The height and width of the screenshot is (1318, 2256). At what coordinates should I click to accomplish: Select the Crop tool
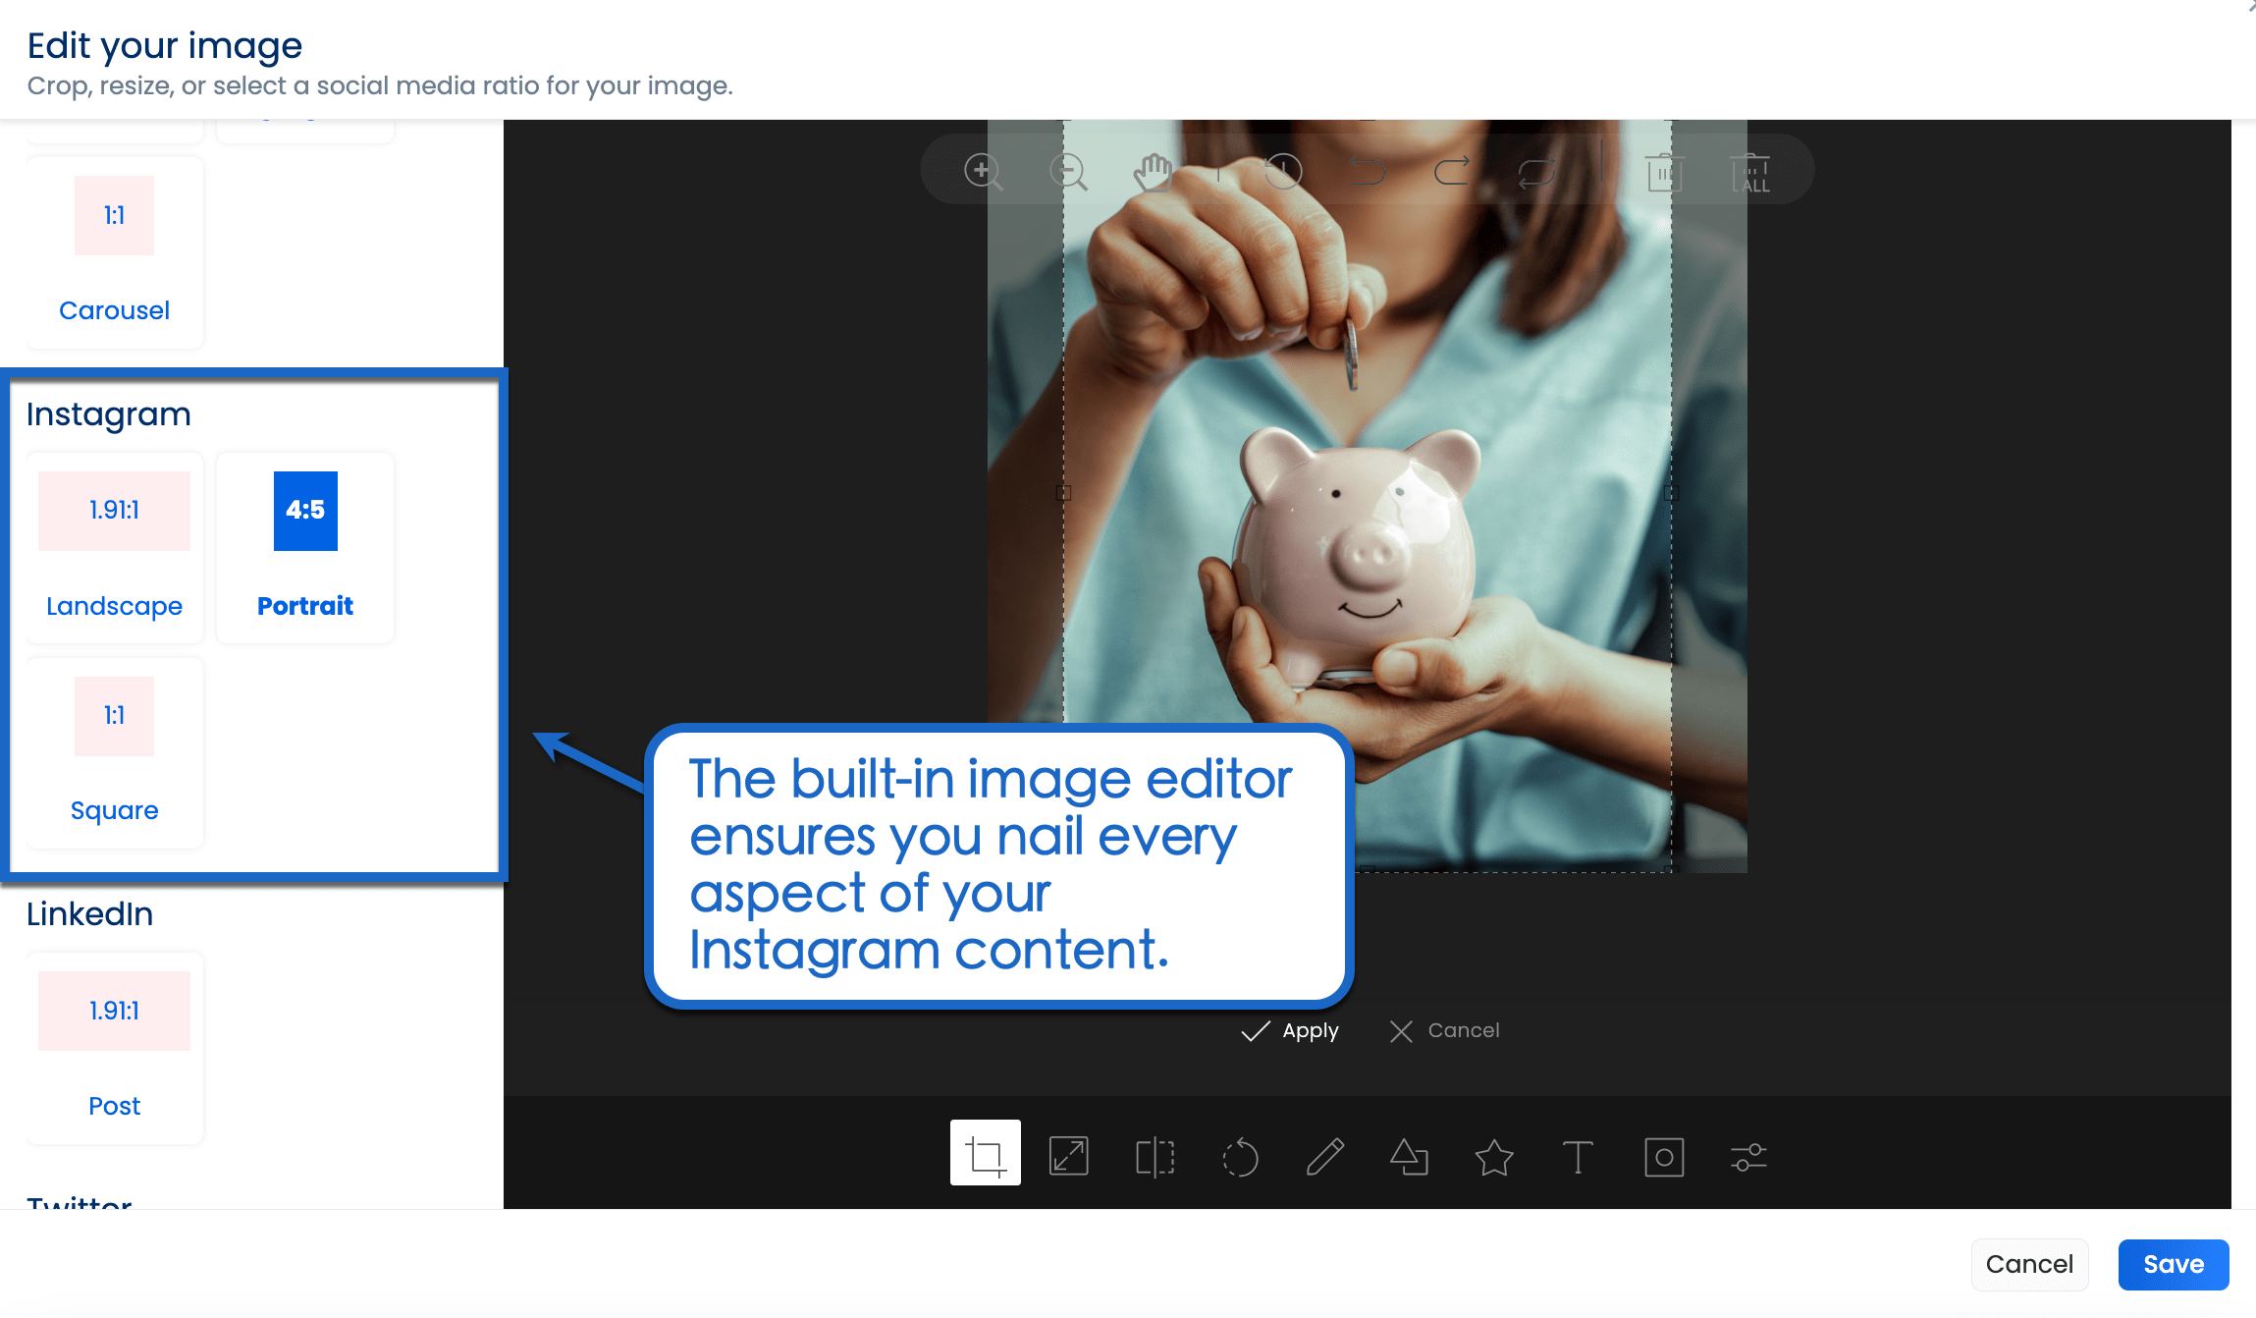point(985,1155)
